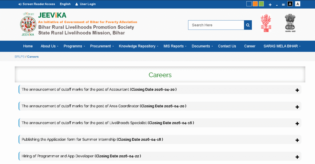Select the orange color theme swatch
The image size is (315, 164).
(255, 4)
